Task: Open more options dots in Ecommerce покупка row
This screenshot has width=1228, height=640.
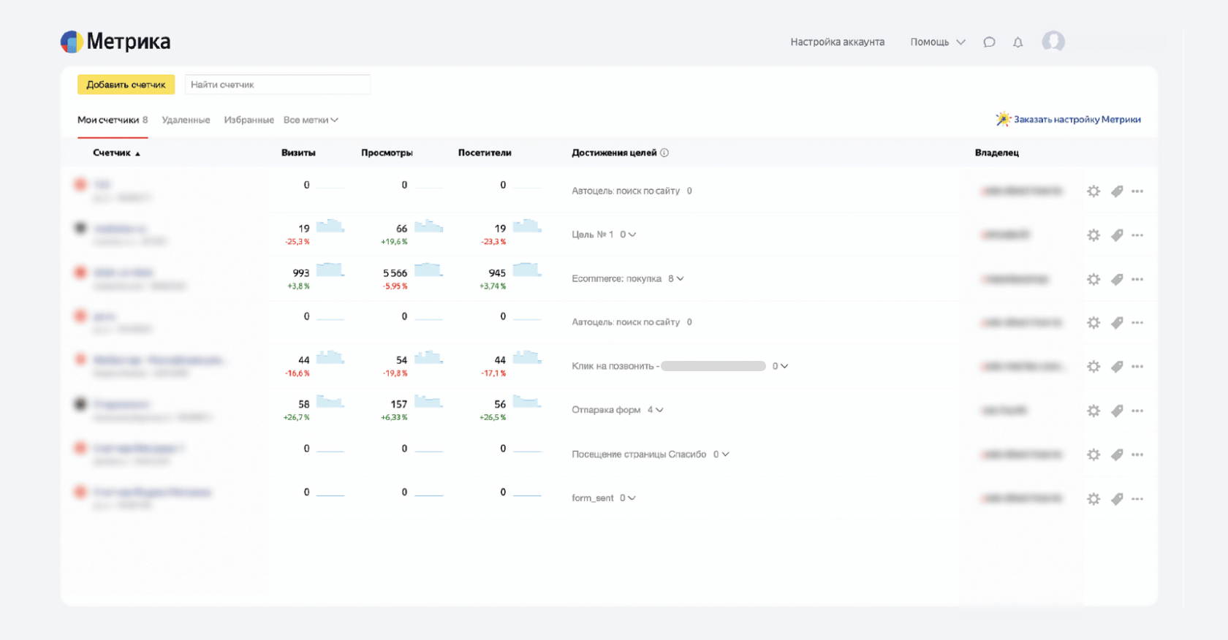Action: pos(1137,279)
